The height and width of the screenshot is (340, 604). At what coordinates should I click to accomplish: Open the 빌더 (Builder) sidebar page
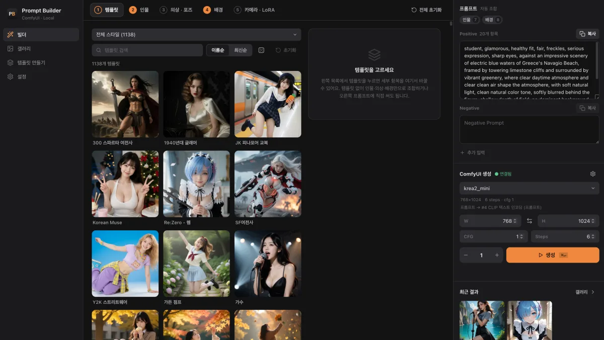(x=41, y=35)
